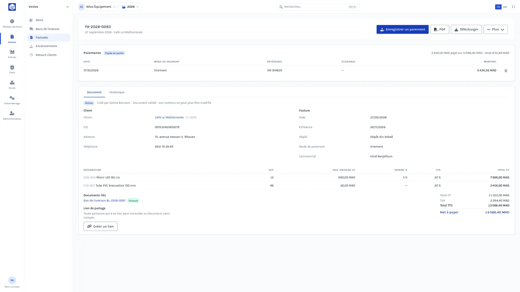
Task: Open Mon compte avatar
Action: click(x=12, y=280)
